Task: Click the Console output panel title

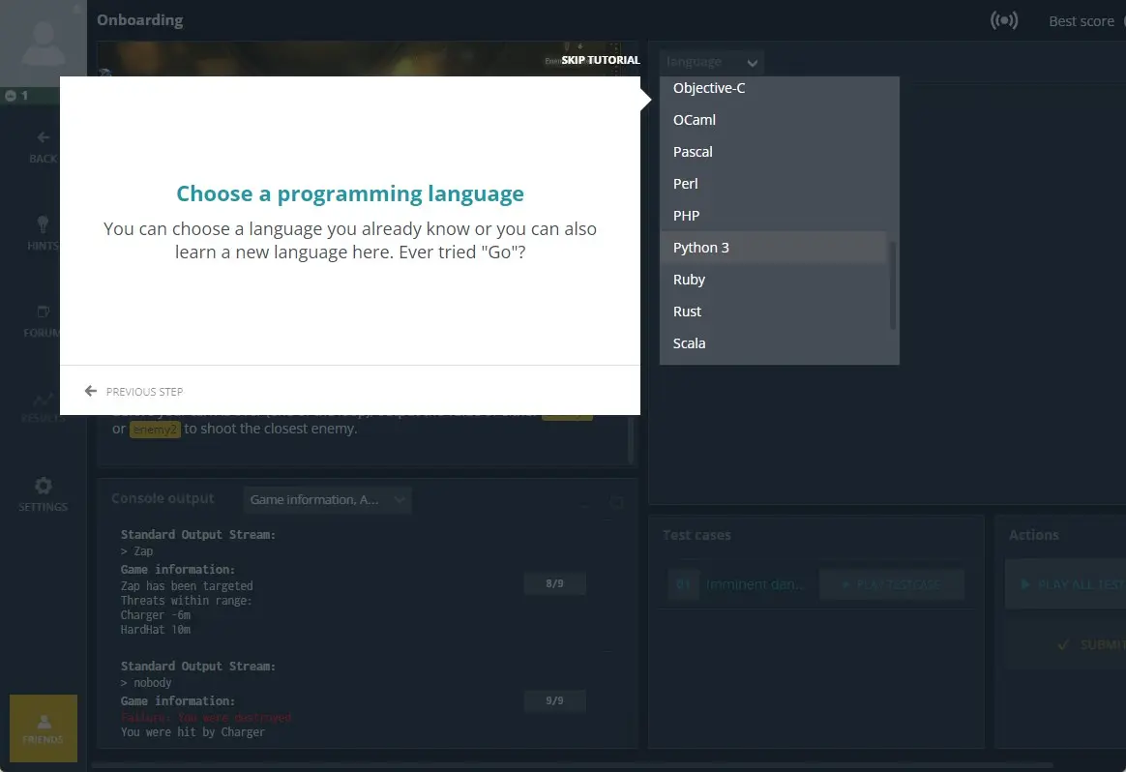Action: (x=163, y=498)
